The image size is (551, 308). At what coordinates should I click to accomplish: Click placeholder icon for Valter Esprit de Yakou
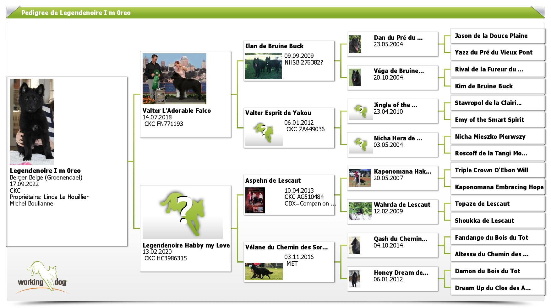coord(264,133)
